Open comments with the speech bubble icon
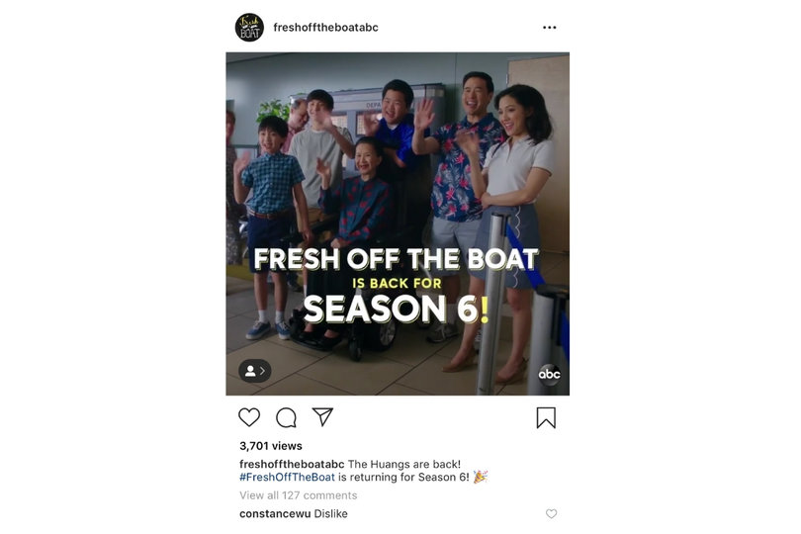 [286, 417]
